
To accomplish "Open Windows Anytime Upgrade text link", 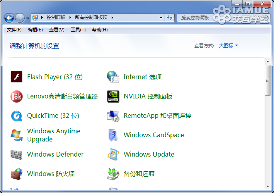I will (54, 135).
